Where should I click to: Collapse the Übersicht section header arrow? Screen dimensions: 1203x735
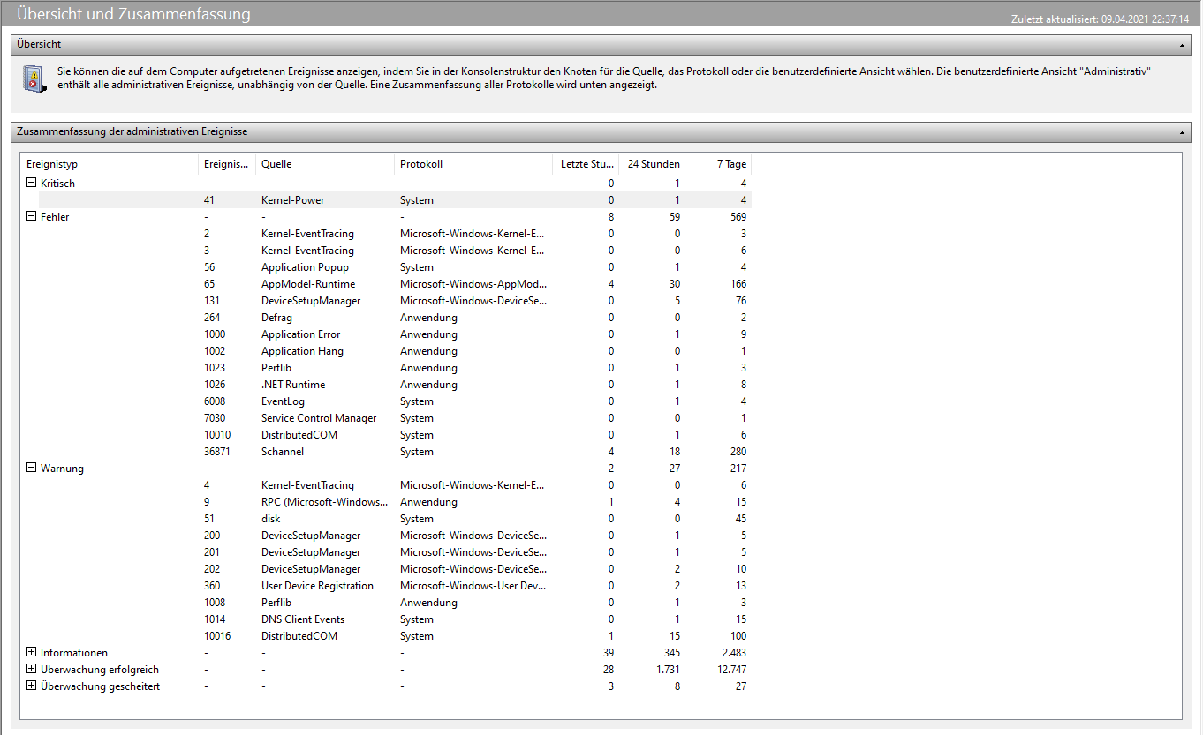(1182, 44)
